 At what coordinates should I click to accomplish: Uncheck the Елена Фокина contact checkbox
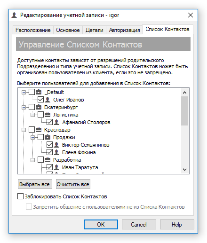tap(49, 152)
